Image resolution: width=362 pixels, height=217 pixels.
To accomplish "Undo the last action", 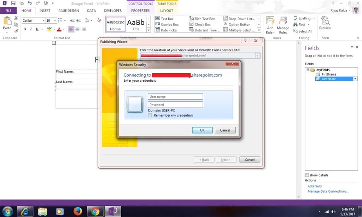I will click(x=30, y=3).
